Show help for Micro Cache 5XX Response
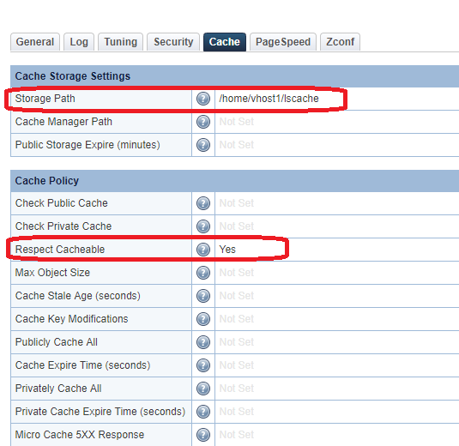This screenshot has height=446, width=459. 203,435
